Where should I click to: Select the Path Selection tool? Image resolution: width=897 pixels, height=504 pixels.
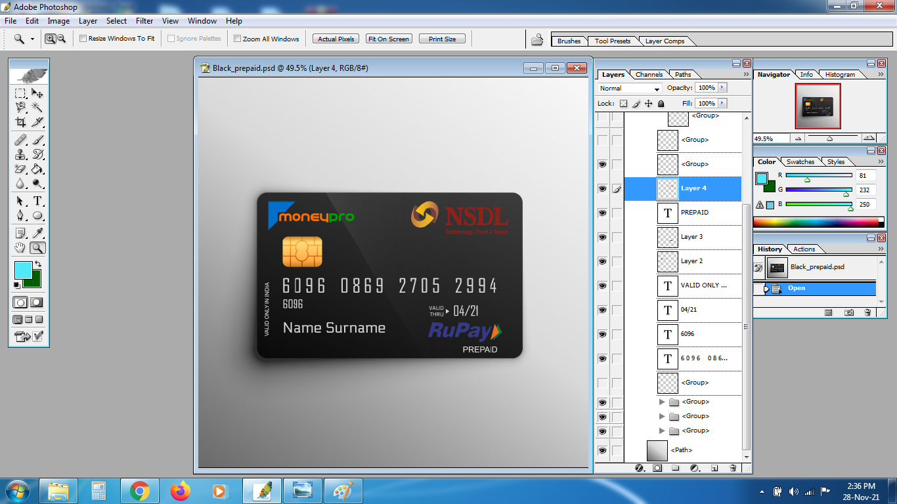click(x=20, y=201)
